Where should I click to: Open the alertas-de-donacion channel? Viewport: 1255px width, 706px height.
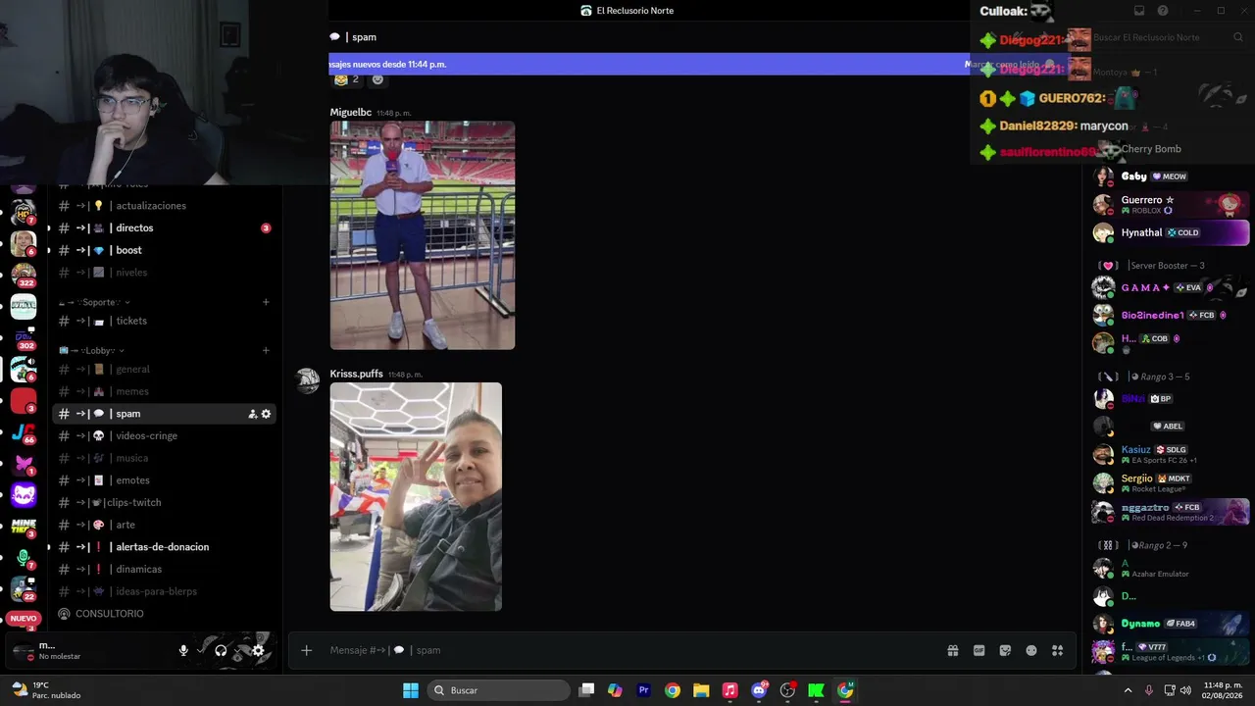(163, 547)
